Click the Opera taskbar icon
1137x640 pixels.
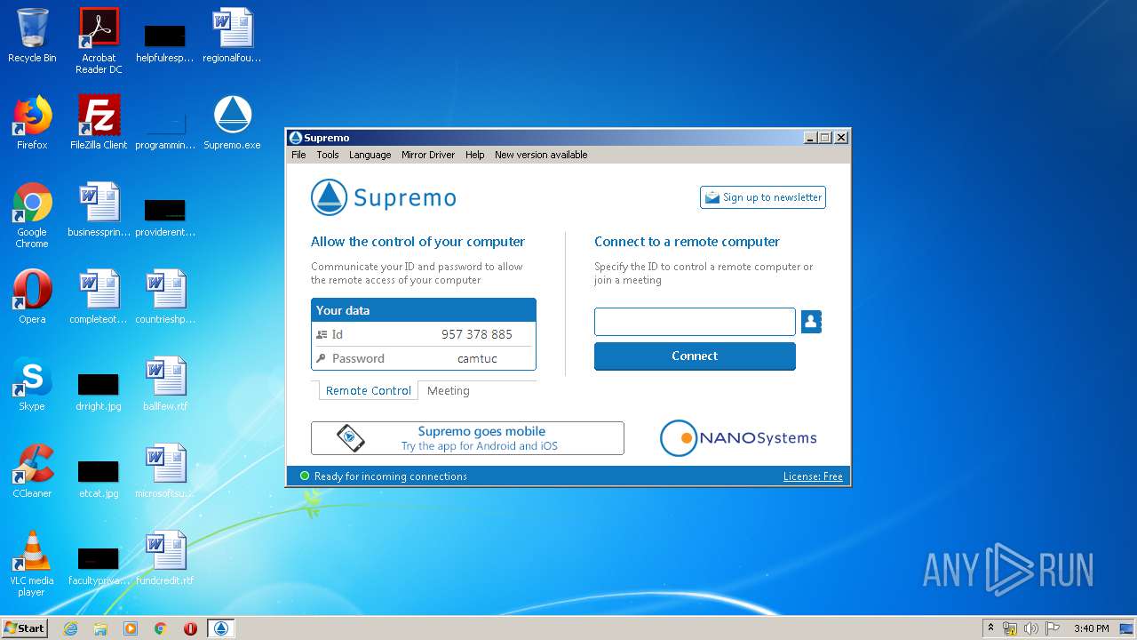coord(190,628)
